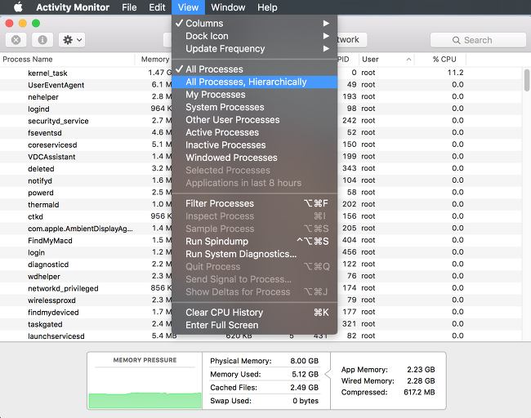The image size is (531, 418).
Task: Choose Enter Full Screen
Action: 254,325
